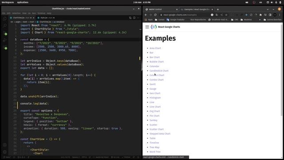
Task: Click the clock in the top bar
Action: [x=142, y=2]
